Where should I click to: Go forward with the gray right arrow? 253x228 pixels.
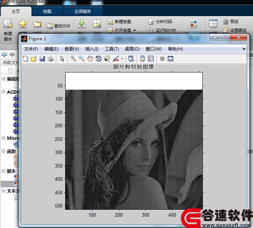click(x=12, y=55)
